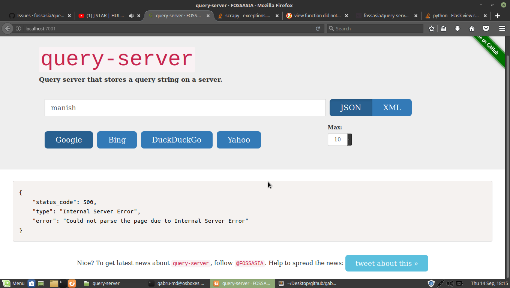Select JSON output format

click(351, 108)
